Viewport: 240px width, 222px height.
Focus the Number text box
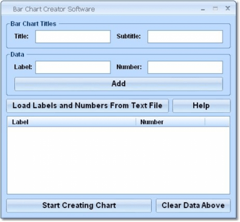pos(185,67)
